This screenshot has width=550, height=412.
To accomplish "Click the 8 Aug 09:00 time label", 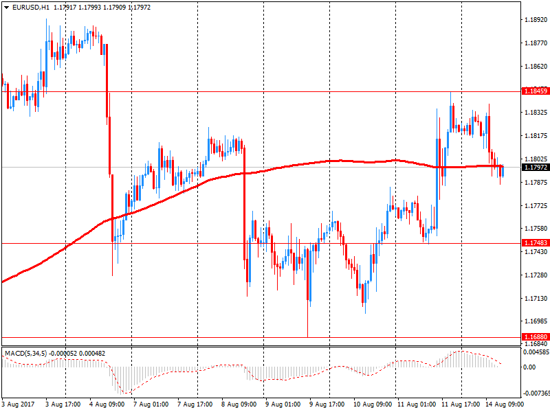I will coord(239,404).
